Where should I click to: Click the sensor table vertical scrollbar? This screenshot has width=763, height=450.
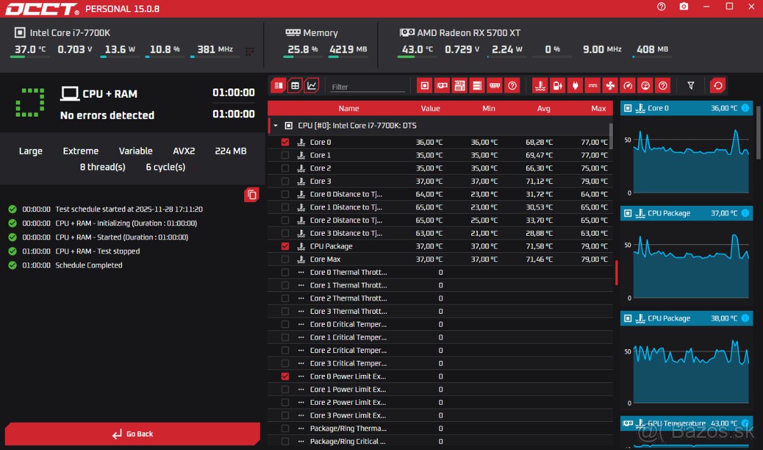615,272
